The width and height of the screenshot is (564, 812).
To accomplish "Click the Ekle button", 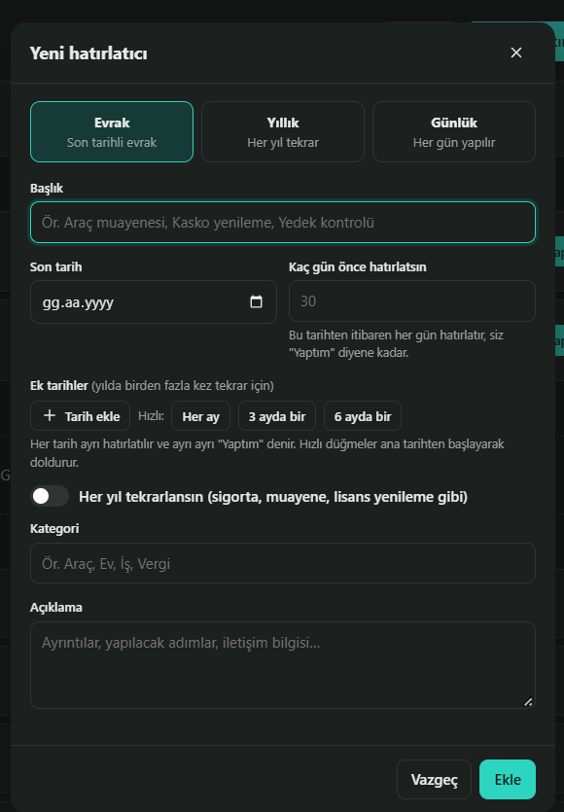I will [x=508, y=779].
